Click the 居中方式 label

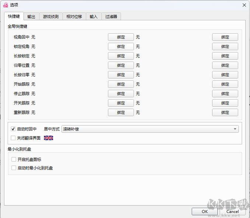52,129
